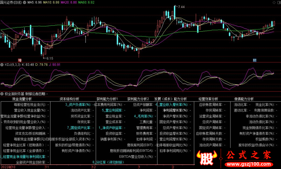
Task: Click the 8_分红率（详见财报） item
Action: pos(108,162)
